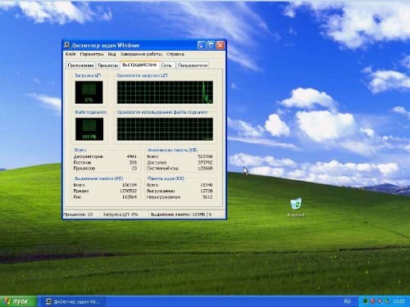The width and height of the screenshot is (410, 307).
Task: Click the Невыгружаемая label
Action: click(163, 197)
